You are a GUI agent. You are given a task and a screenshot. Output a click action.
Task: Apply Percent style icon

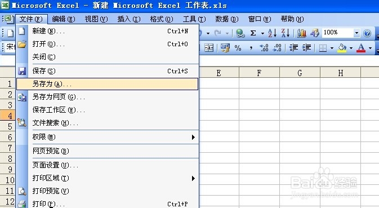[238, 48]
